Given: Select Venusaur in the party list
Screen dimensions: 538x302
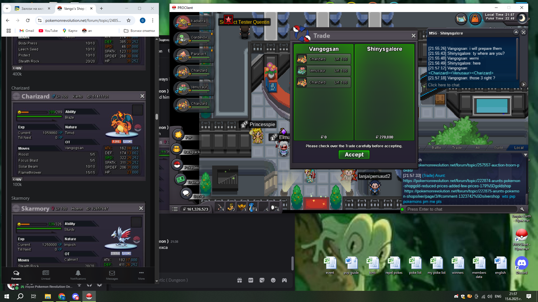Looking at the screenshot, I should (x=193, y=89).
